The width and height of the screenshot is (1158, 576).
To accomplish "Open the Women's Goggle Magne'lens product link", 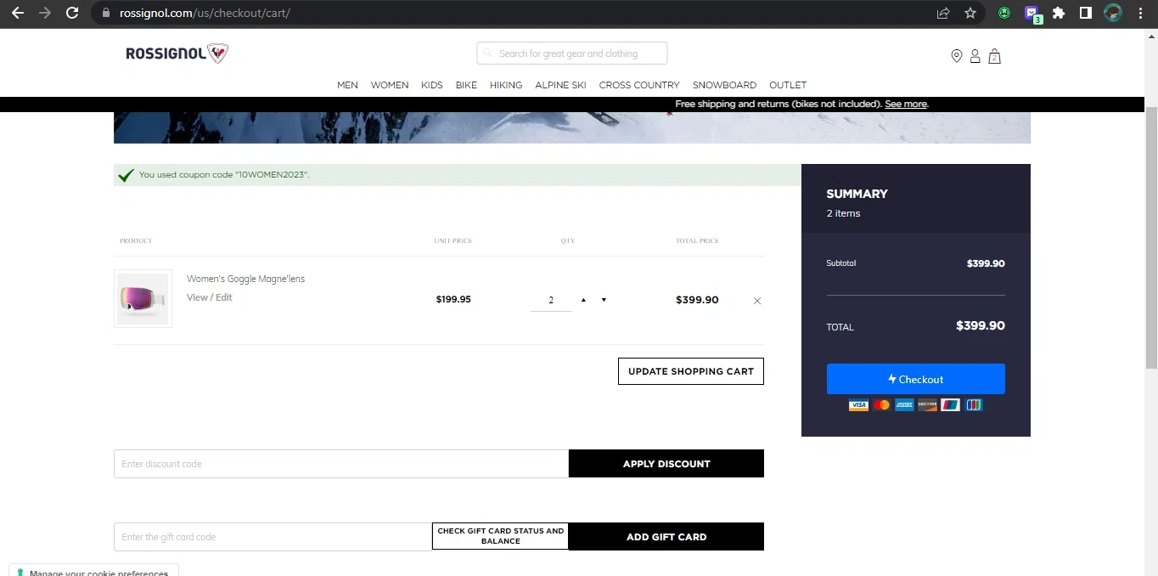I will tap(245, 279).
